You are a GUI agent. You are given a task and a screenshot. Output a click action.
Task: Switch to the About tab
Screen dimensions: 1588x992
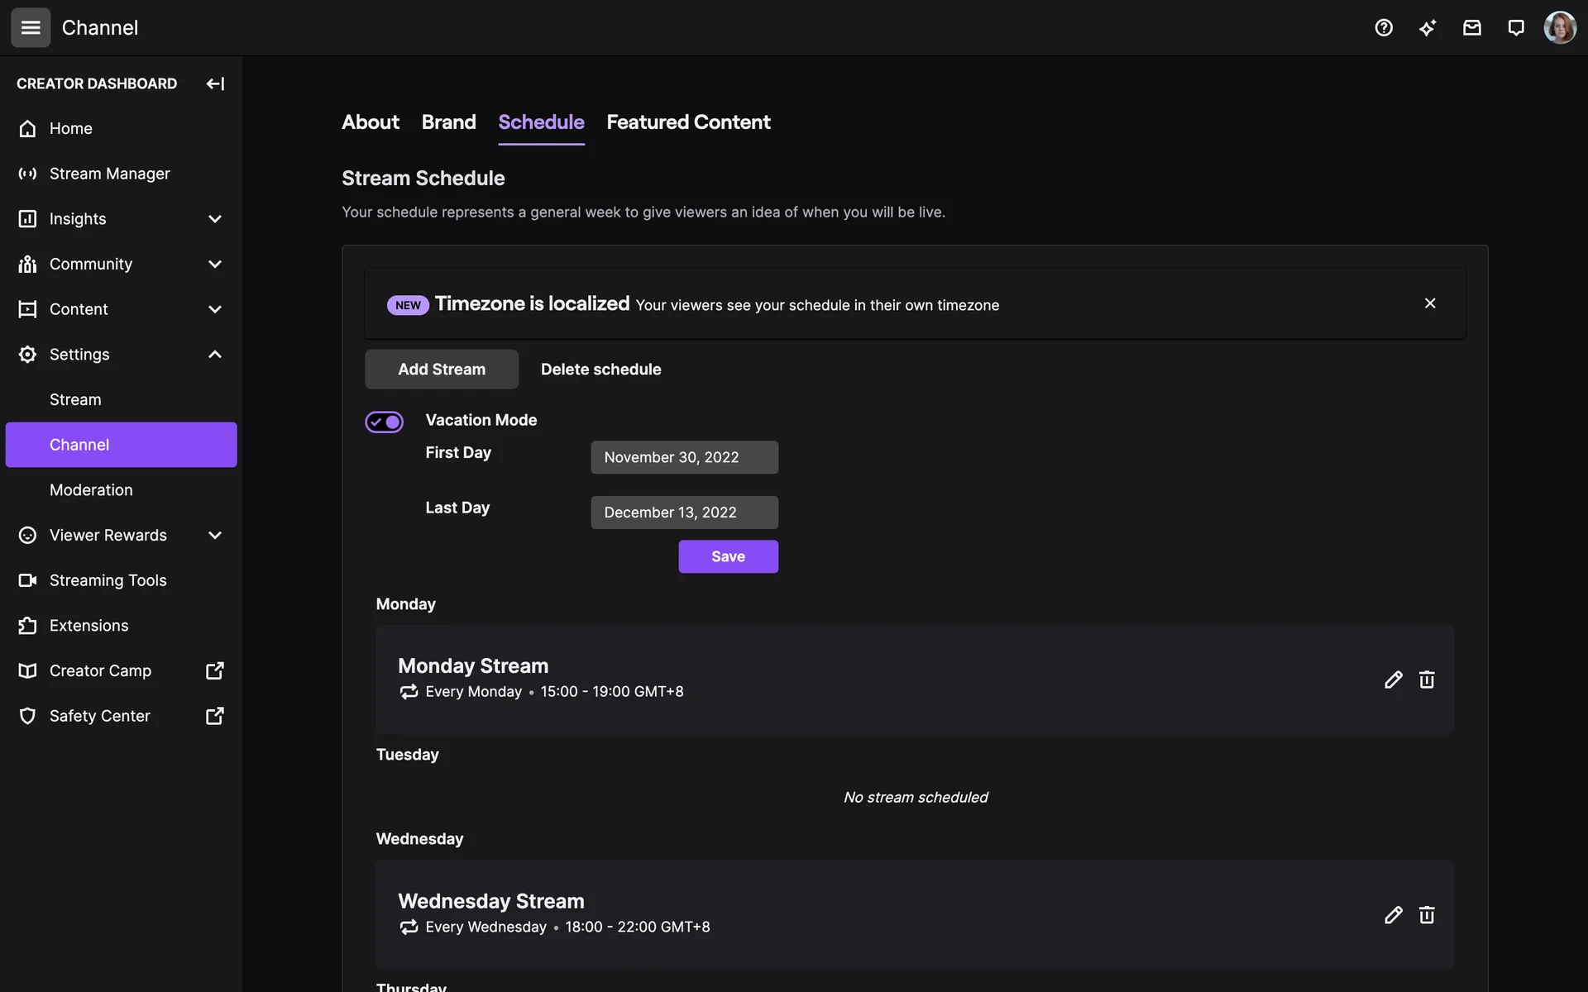point(370,122)
